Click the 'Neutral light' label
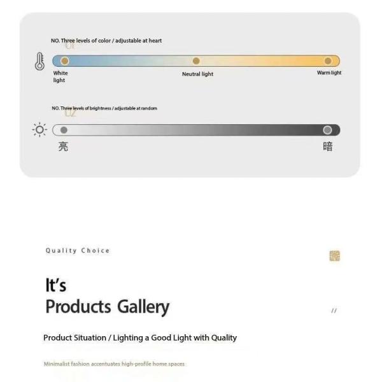 click(x=197, y=74)
